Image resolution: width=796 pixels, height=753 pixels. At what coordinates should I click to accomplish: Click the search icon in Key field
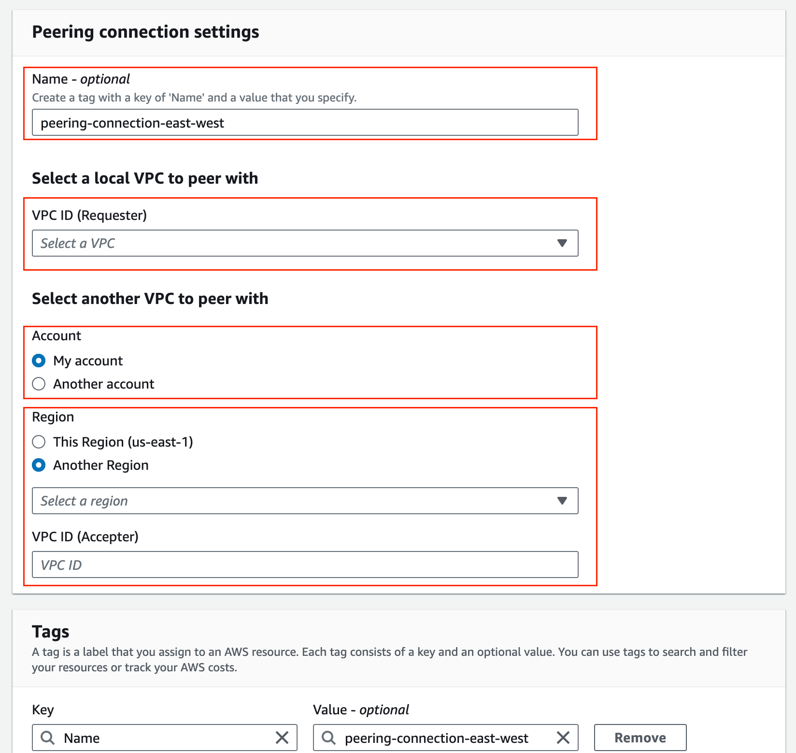pyautogui.click(x=47, y=738)
